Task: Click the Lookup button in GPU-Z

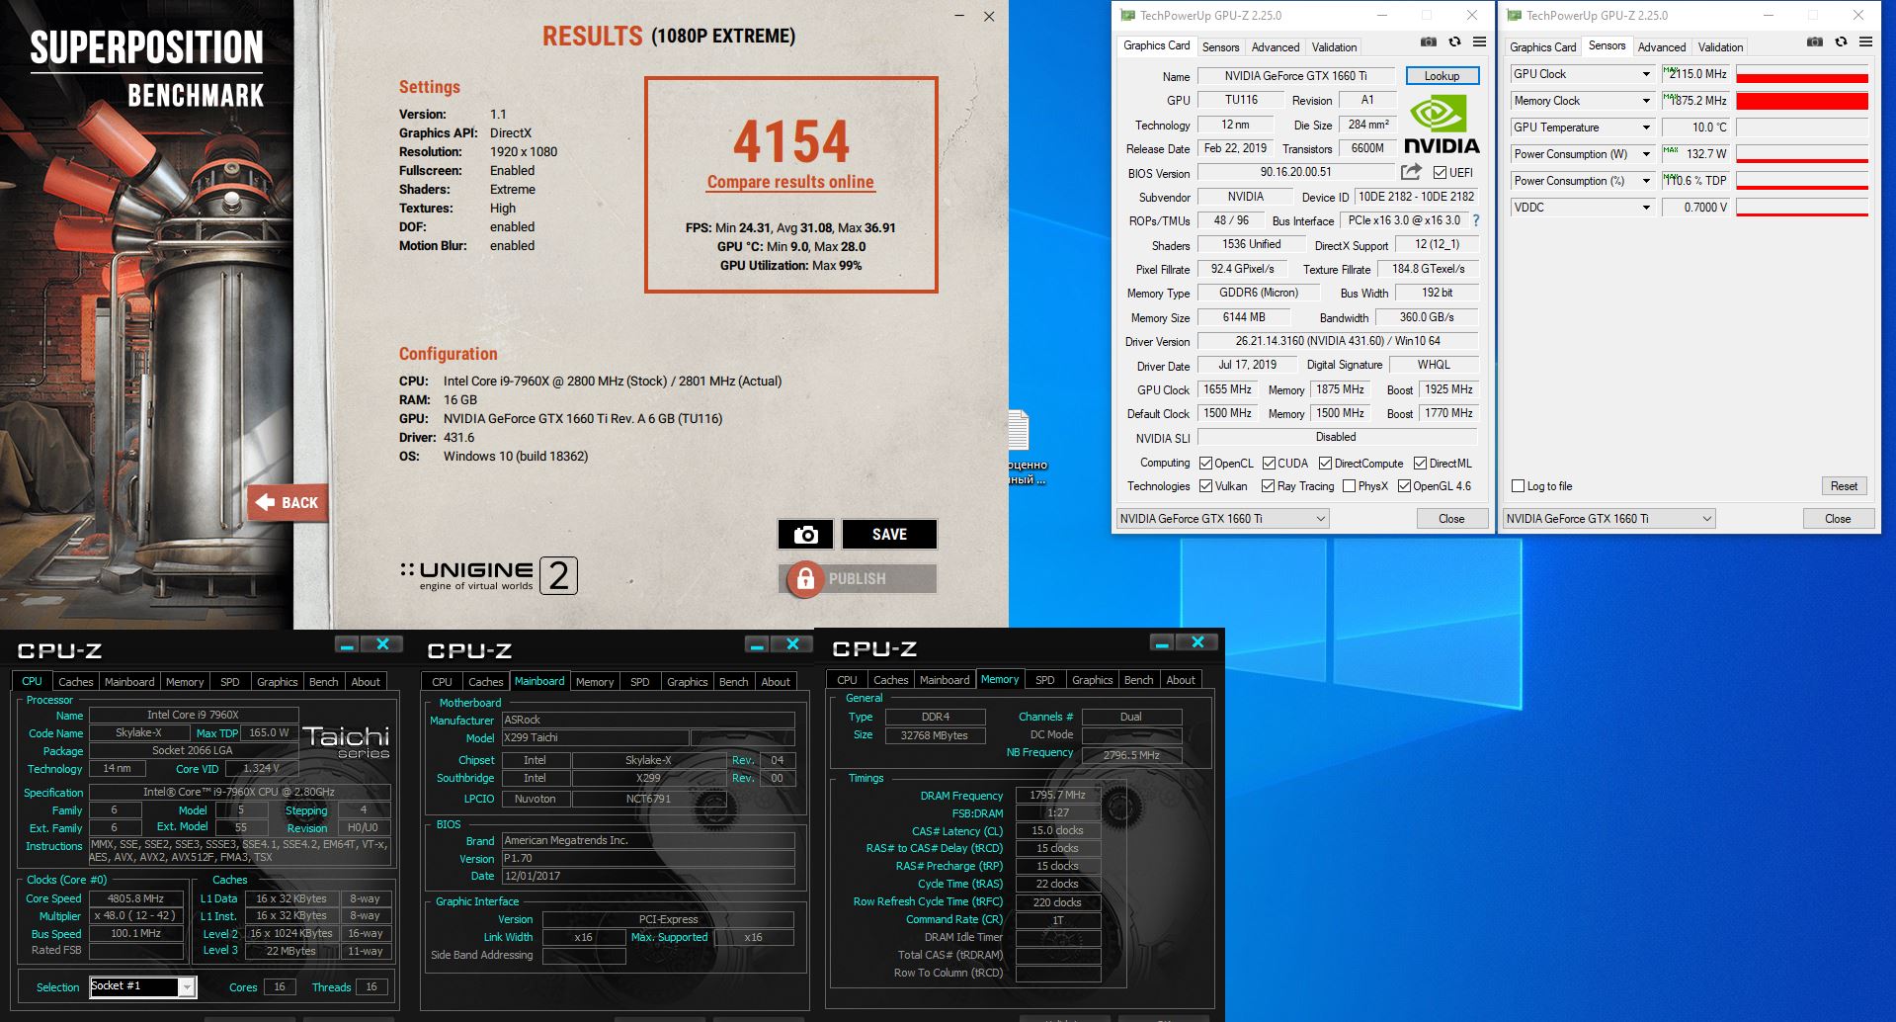Action: point(1442,76)
